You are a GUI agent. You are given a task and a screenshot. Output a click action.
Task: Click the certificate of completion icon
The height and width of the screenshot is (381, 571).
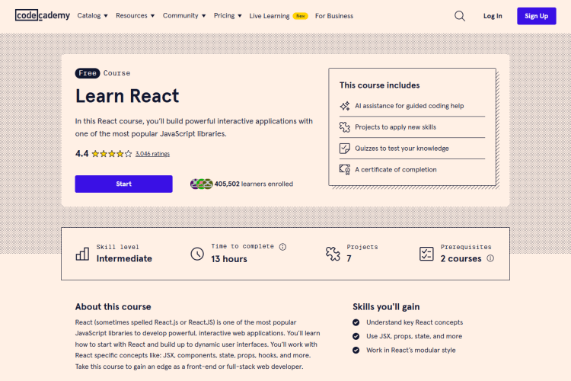pyautogui.click(x=344, y=169)
